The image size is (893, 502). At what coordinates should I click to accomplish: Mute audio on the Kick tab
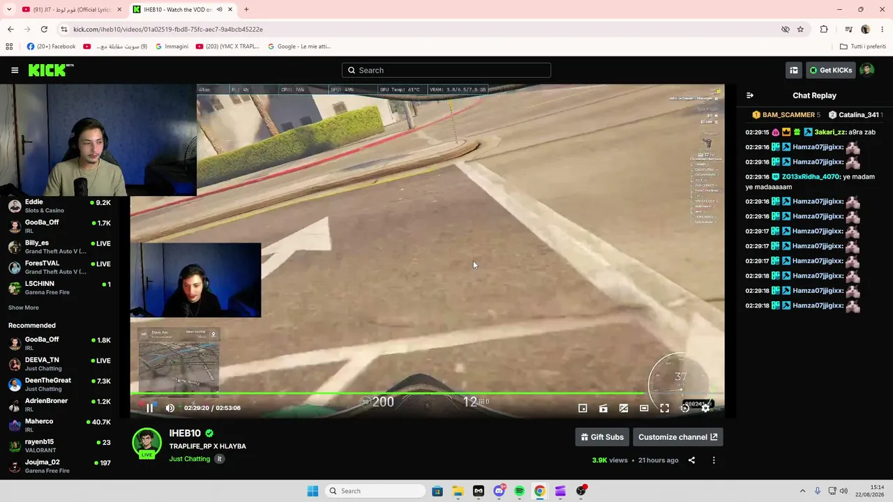point(219,9)
